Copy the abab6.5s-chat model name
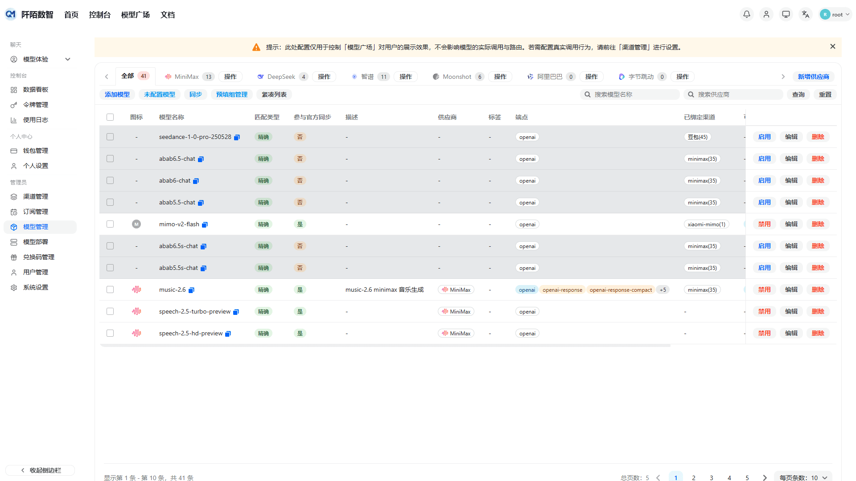Image resolution: width=856 pixels, height=481 pixels. click(204, 246)
